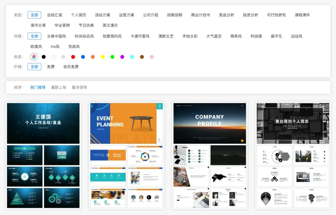Pick the brown color filter
The image size is (336, 215).
coord(142,57)
